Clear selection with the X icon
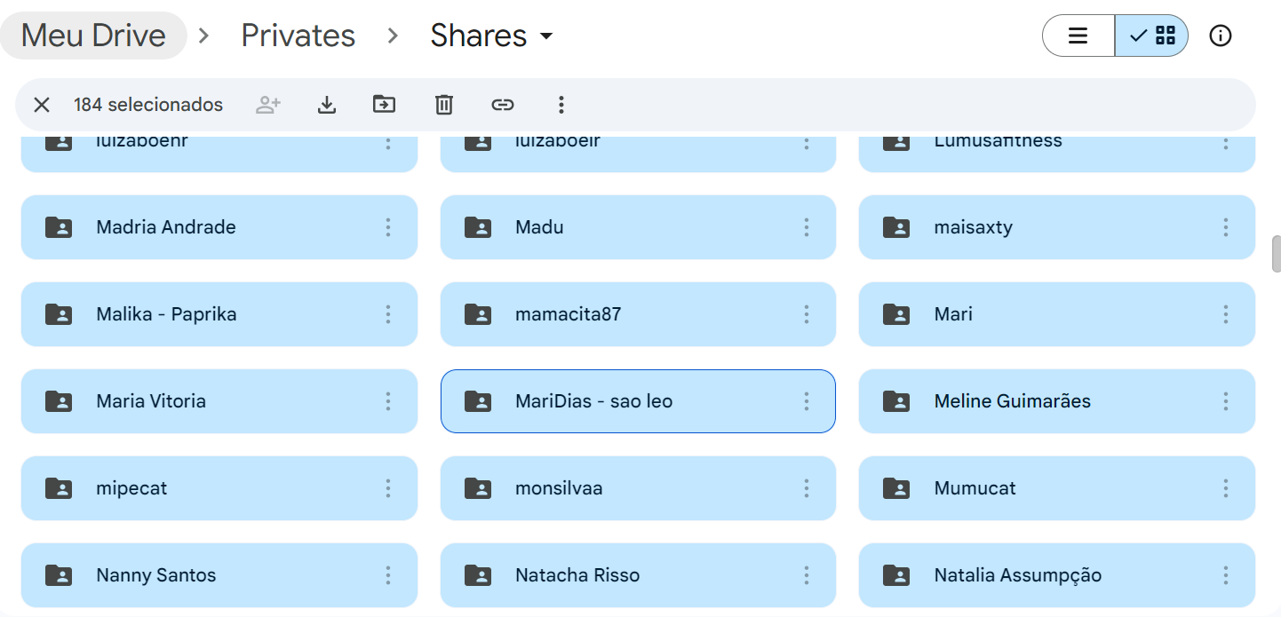 click(42, 105)
